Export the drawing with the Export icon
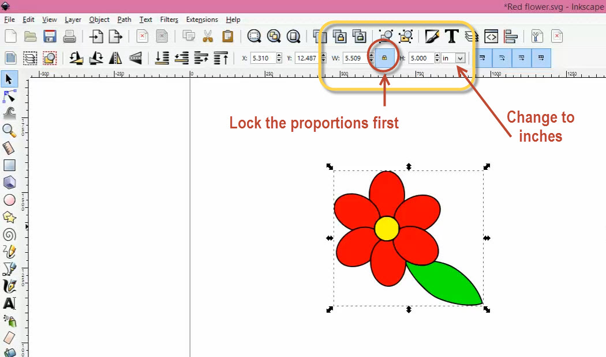606x357 pixels. pos(115,36)
